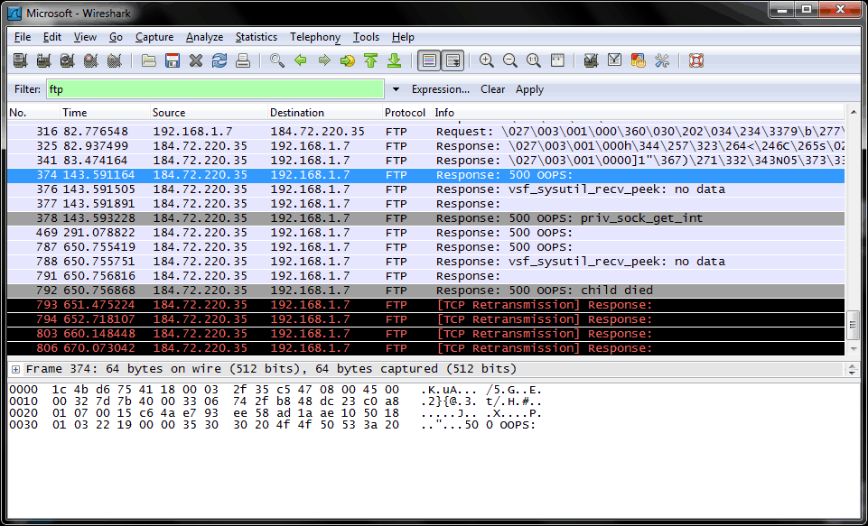Open the capture interfaces list icon
Viewport: 868px width, 526px height.
pos(21,60)
